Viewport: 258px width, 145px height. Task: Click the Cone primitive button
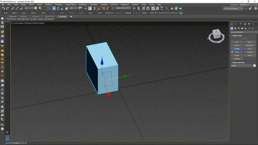pos(250,42)
